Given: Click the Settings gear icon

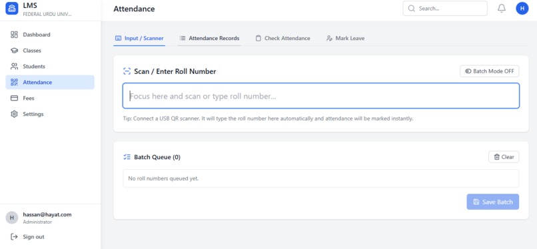Looking at the screenshot, I should (x=14, y=114).
